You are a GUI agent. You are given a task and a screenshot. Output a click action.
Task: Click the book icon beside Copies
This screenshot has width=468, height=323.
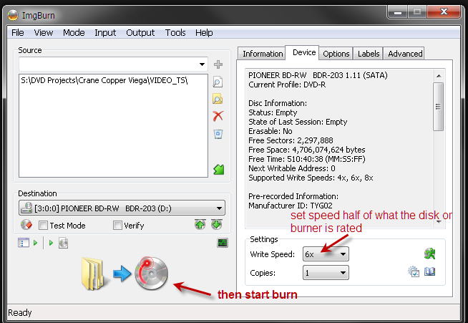[430, 272]
